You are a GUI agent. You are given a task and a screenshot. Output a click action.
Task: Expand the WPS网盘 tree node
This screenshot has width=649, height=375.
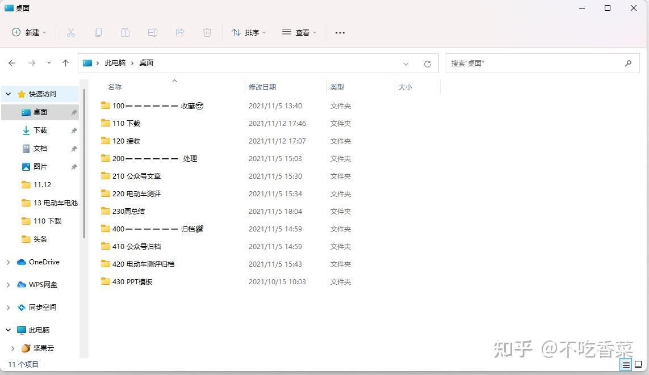pyautogui.click(x=9, y=284)
